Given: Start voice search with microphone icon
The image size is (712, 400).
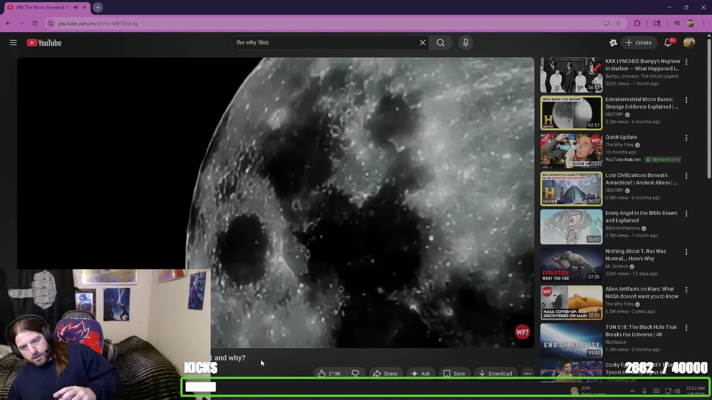Looking at the screenshot, I should pyautogui.click(x=466, y=42).
